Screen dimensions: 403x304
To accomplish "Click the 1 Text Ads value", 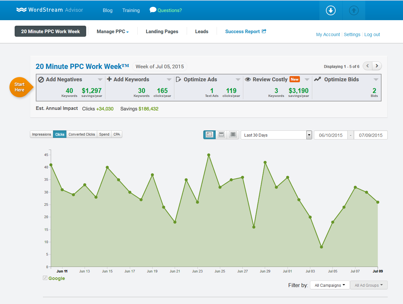I will (212, 92).
